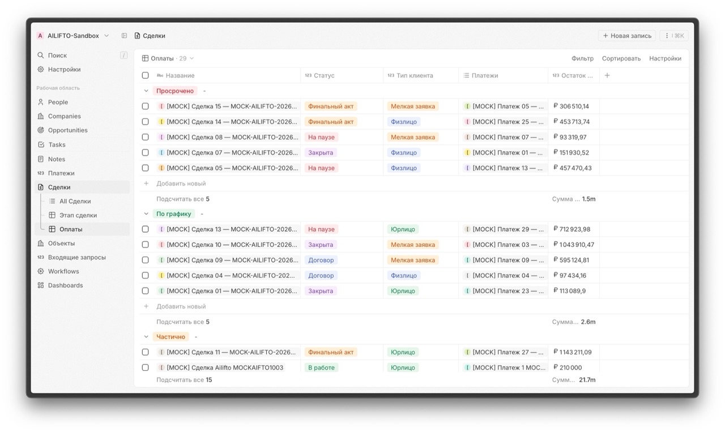
Task: Click the Workflows icon in sidebar
Action: point(41,272)
